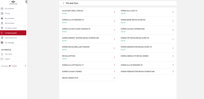The height and width of the screenshot is (99, 204).
Task: Click the Logout arrow icon
Action: pyautogui.click(x=2, y=59)
